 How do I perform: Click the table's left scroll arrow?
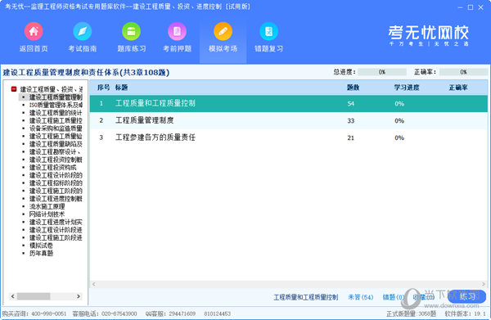pos(93,284)
